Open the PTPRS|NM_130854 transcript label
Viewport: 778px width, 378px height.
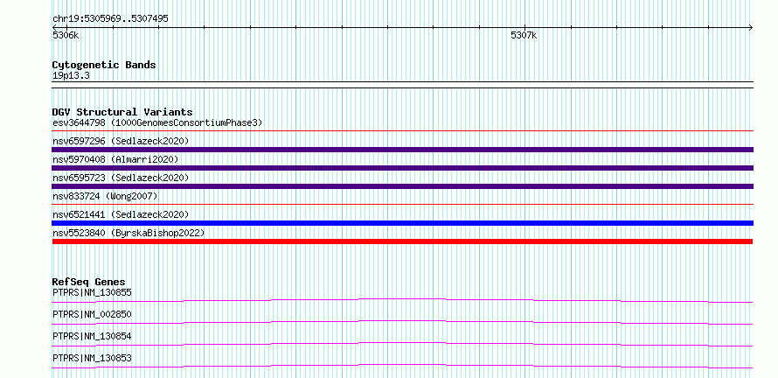click(x=93, y=336)
